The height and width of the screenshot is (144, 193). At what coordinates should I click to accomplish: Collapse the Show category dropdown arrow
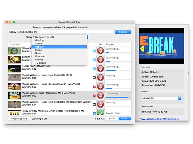(87, 37)
